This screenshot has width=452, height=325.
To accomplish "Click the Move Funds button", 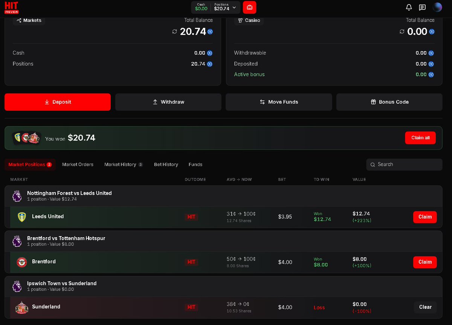I will pos(279,102).
